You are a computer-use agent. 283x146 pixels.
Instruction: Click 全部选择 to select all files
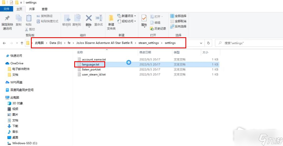pos(178,16)
